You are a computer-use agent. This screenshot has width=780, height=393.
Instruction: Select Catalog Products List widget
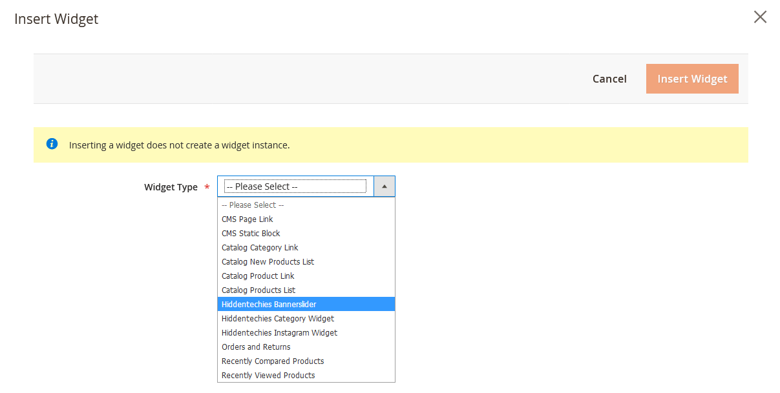click(x=258, y=290)
